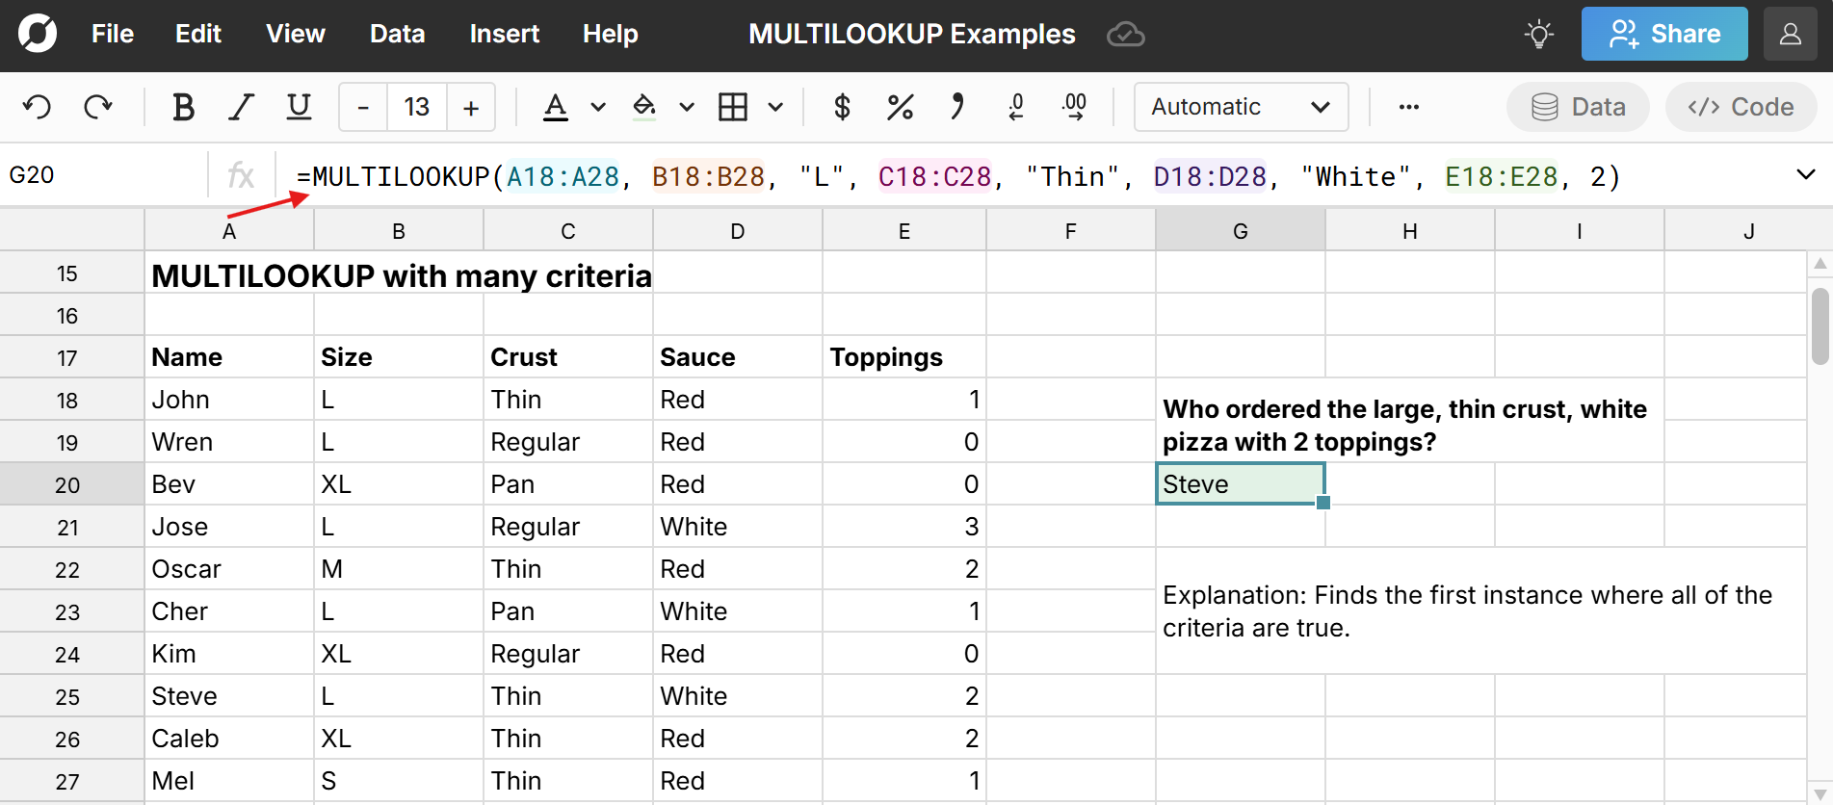The image size is (1833, 805).
Task: Open the Data menu
Action: [397, 35]
